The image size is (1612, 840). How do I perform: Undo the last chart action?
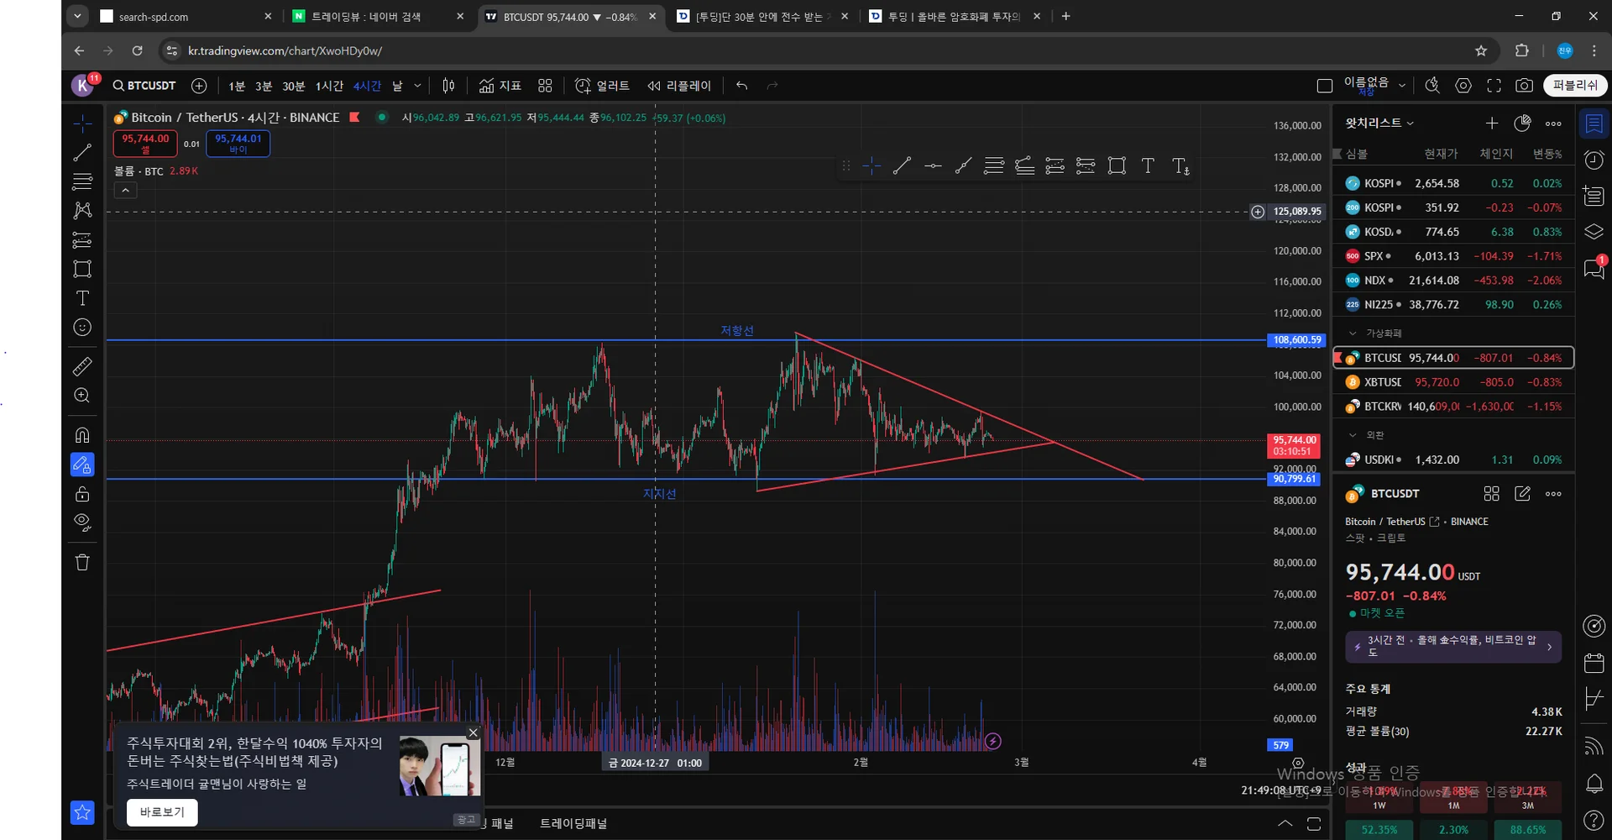tap(741, 86)
